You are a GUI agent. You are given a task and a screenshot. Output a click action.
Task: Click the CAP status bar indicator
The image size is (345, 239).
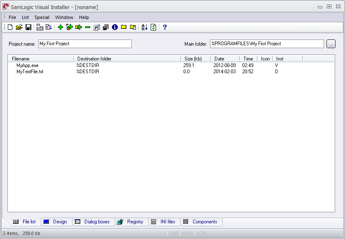(x=173, y=233)
